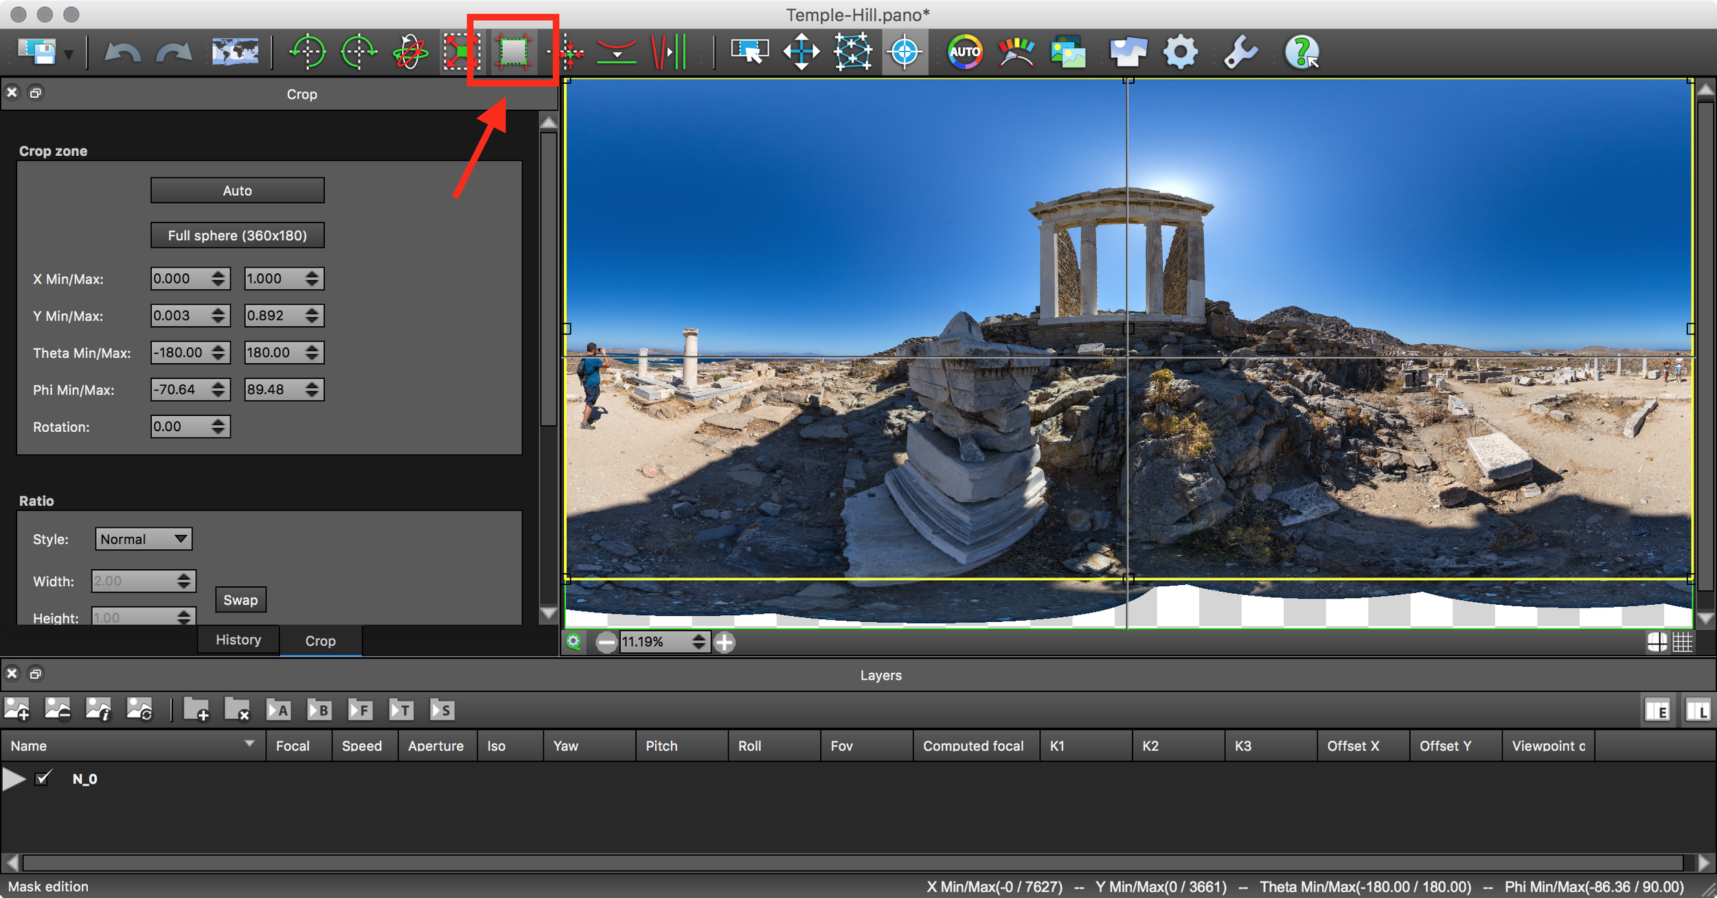This screenshot has height=898, width=1717.
Task: Undo the last action with the left arrow
Action: 123,53
